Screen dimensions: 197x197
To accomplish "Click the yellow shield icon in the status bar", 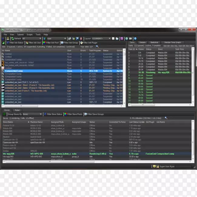I will (154, 166).
